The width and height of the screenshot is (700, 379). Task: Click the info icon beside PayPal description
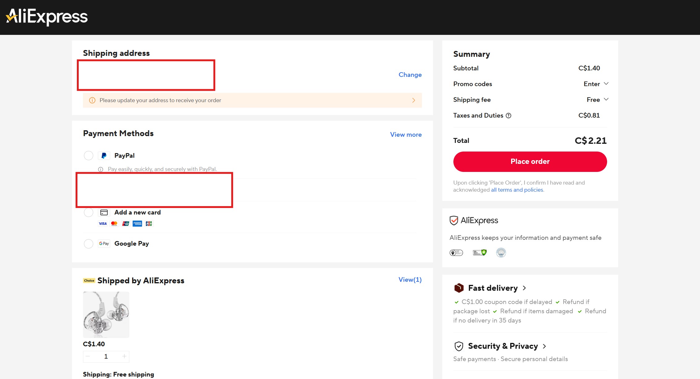tap(101, 169)
